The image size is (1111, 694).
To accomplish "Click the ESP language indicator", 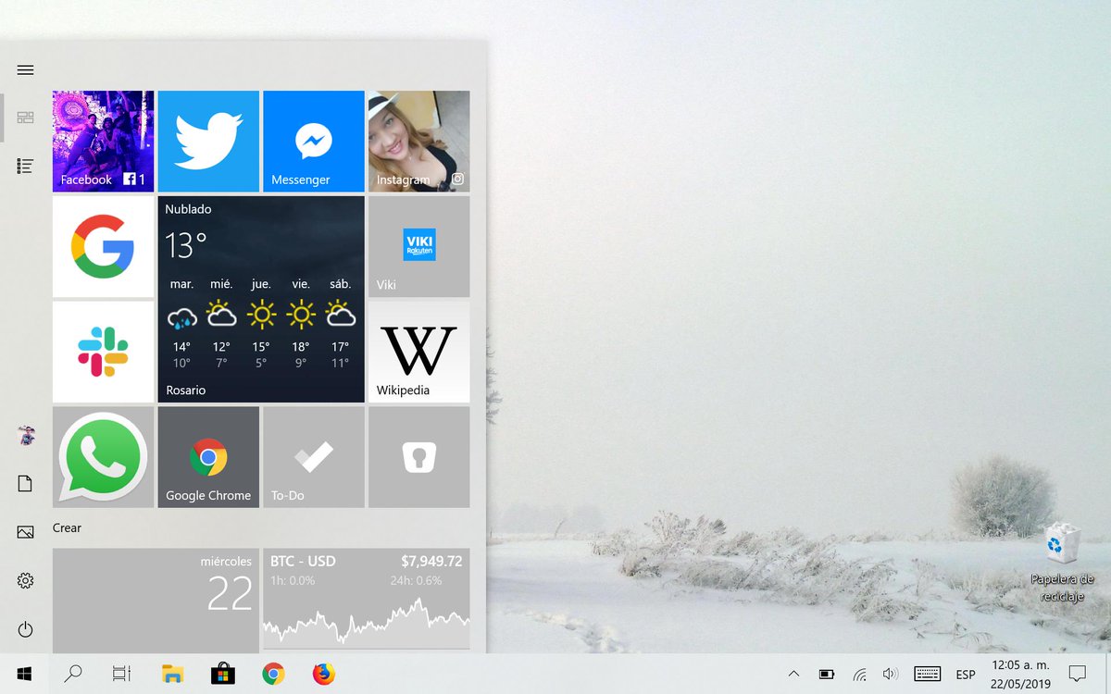I will [x=965, y=674].
